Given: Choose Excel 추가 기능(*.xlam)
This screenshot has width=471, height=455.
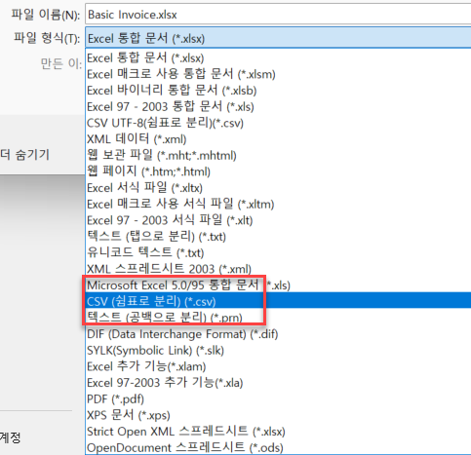Looking at the screenshot, I should pyautogui.click(x=278, y=366).
